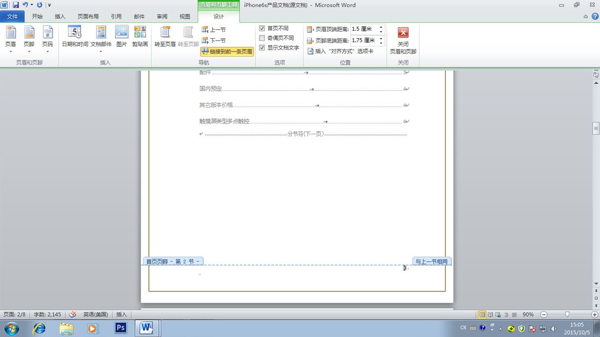Open Internet Explorer from the taskbar
Screen dimensions: 600x337
coord(39,328)
